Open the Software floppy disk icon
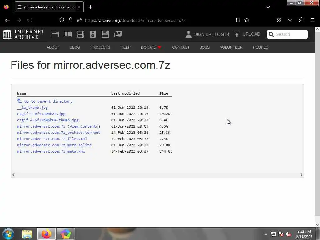Viewport: 320px width, 240px height. pos(105,34)
